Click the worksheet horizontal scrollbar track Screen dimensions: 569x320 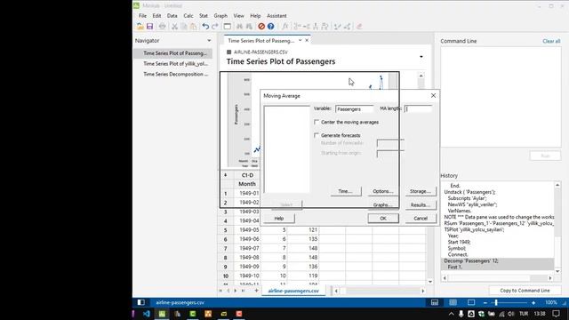[x=380, y=291]
